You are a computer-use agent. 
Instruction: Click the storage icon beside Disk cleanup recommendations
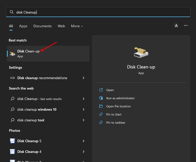[x=12, y=78]
